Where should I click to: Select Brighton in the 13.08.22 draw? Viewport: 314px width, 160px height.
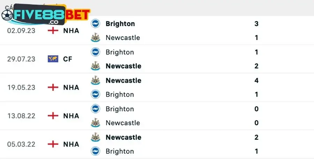120,109
